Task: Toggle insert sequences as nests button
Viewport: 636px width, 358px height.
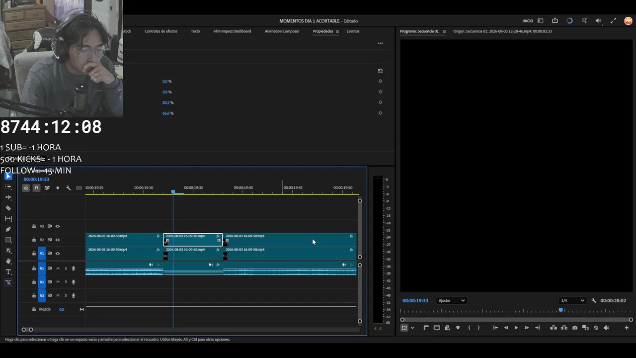Action: tap(26, 188)
